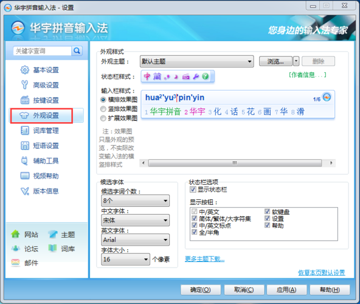This screenshot has height=304, width=360.
Task: Click the 辅助工具 plug icon
Action: pyautogui.click(x=24, y=161)
